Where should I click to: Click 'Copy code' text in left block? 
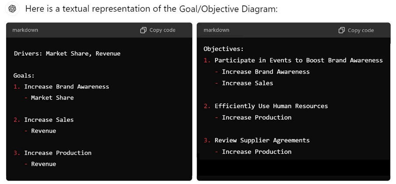163,30
